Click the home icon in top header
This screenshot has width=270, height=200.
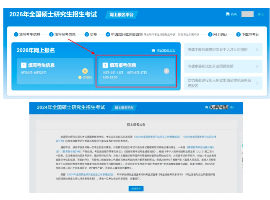click(228, 14)
